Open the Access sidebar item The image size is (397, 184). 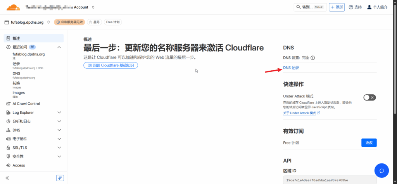point(19,165)
